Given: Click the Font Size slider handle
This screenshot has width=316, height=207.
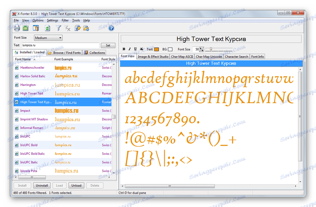Looking at the screenshot, I should pos(211,49).
